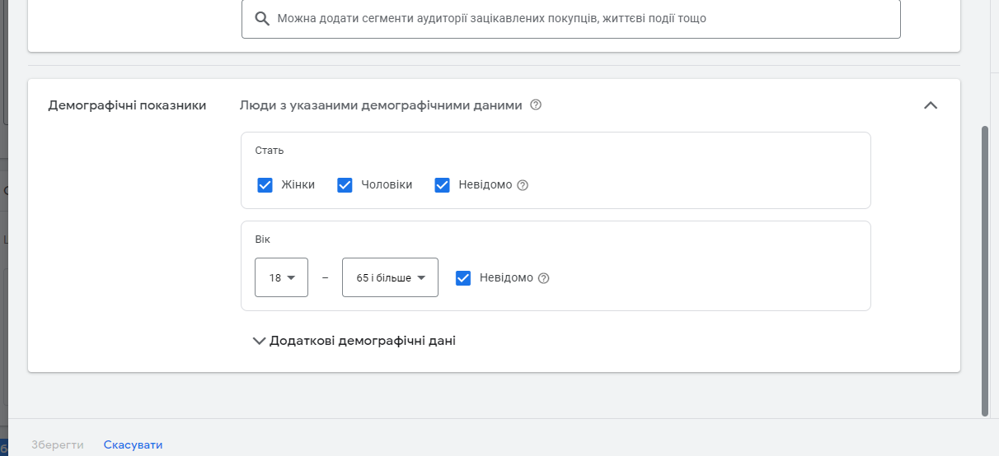
Task: Click the 'Стать' group label
Action: point(270,151)
